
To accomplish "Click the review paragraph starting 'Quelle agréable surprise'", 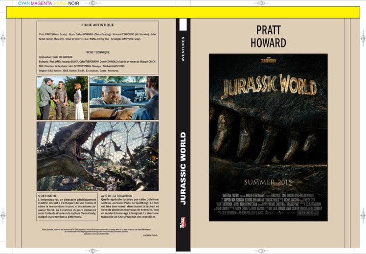I will point(130,208).
